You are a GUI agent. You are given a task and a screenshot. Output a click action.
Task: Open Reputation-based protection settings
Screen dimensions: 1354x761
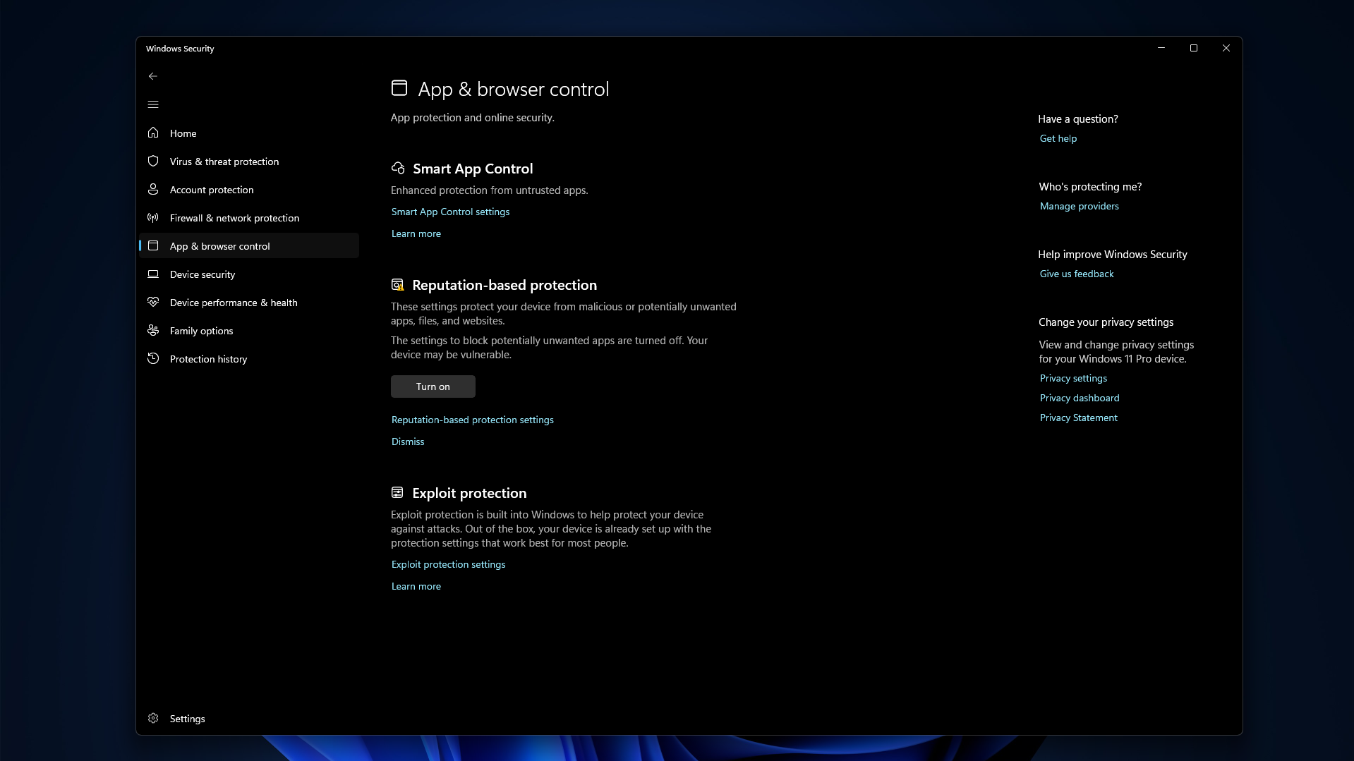pyautogui.click(x=473, y=420)
